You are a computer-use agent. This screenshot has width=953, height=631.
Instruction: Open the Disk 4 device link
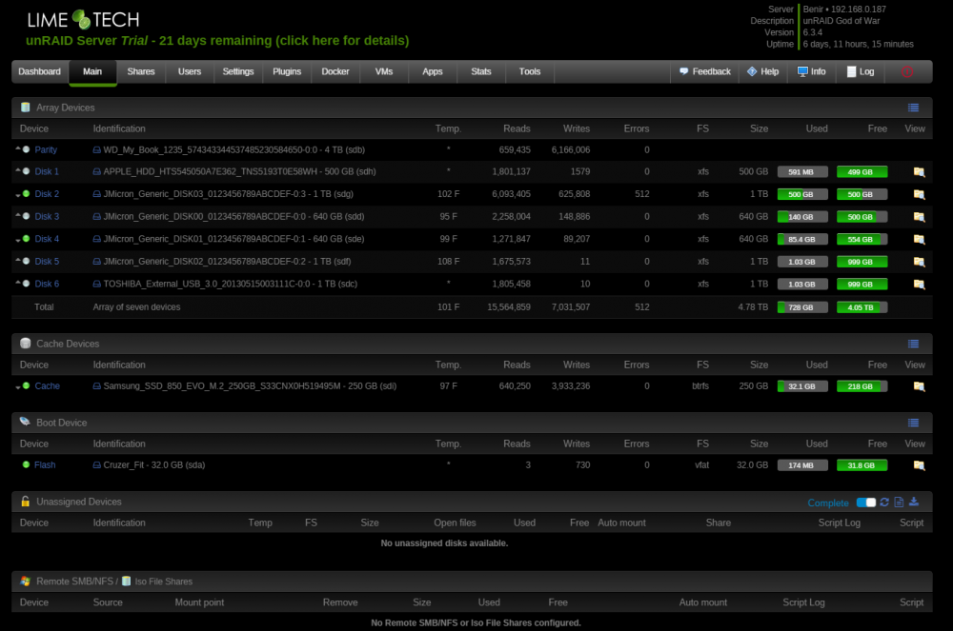[x=47, y=239]
